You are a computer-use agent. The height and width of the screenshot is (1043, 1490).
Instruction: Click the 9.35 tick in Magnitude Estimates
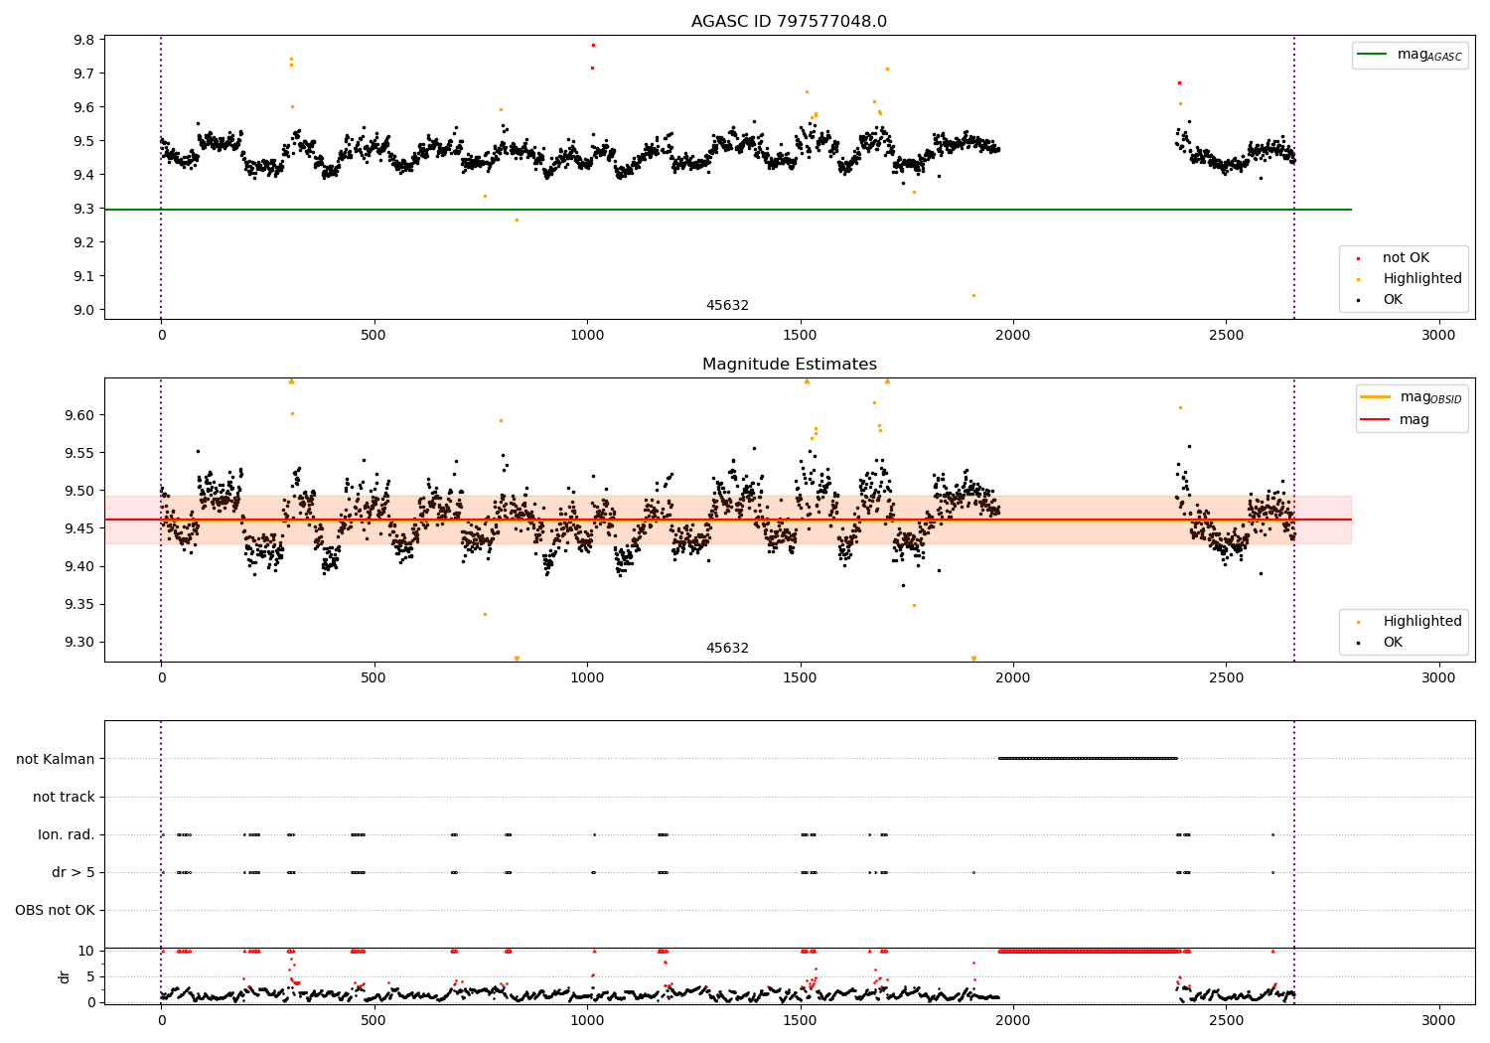tap(80, 604)
